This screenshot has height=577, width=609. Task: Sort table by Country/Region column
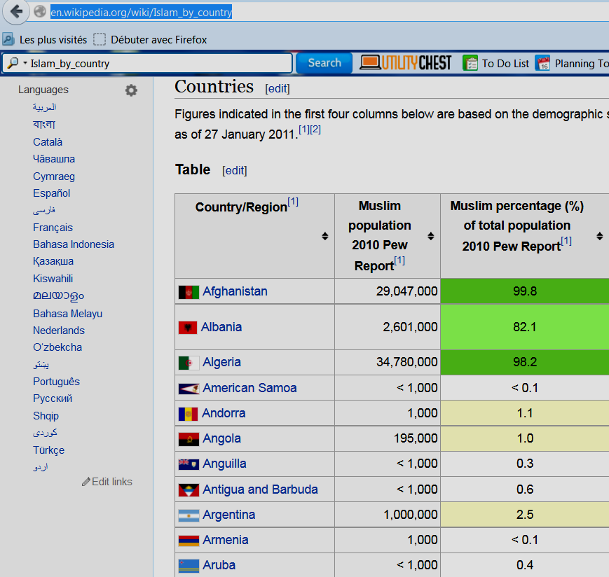point(324,236)
